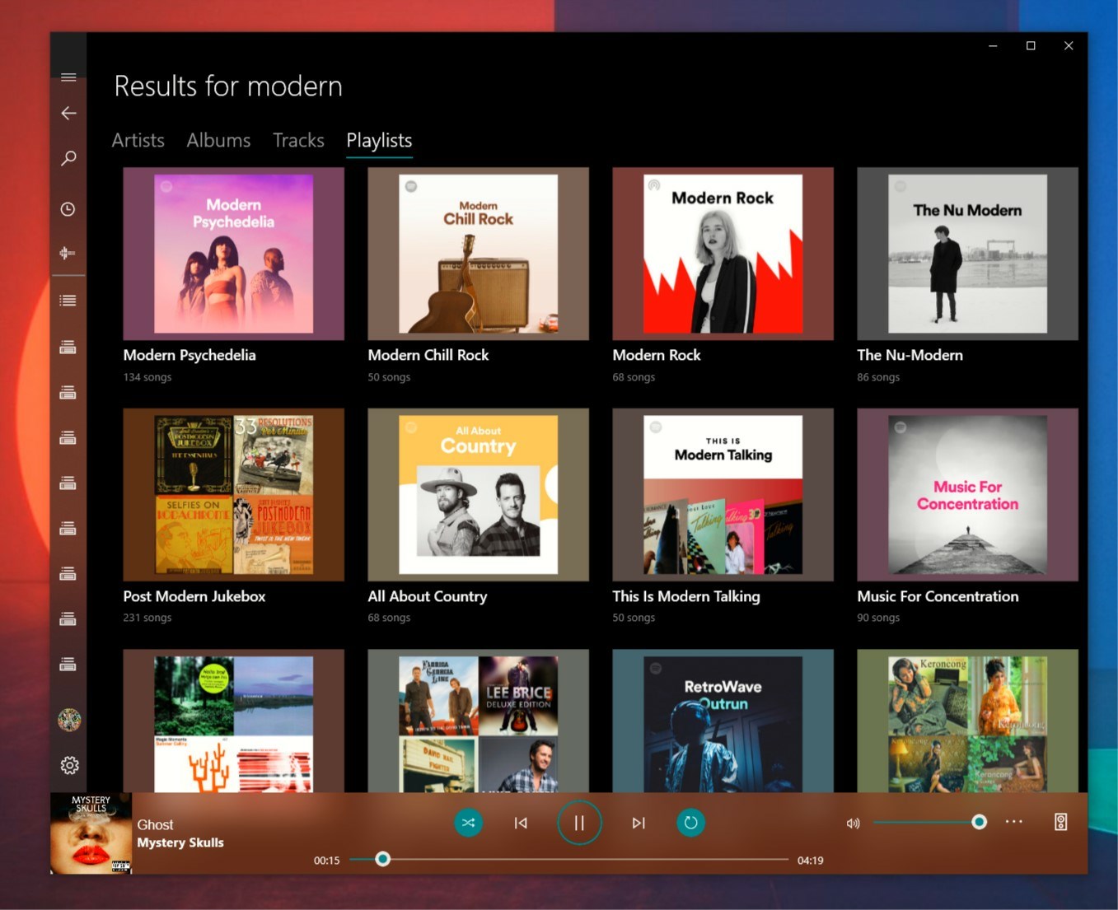Adjust the volume slider
The width and height of the screenshot is (1118, 910).
click(929, 822)
